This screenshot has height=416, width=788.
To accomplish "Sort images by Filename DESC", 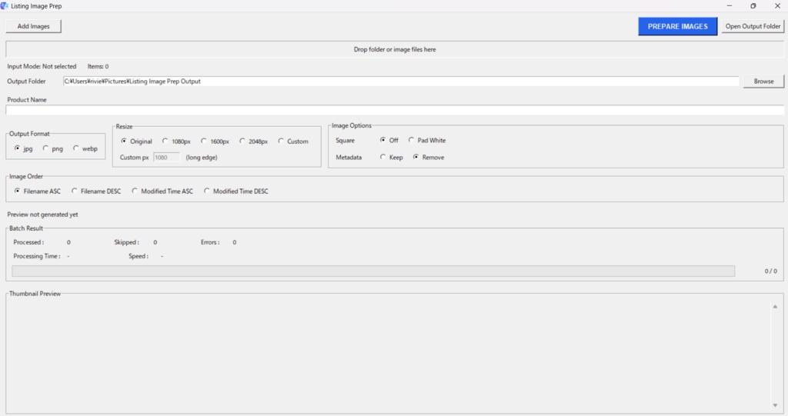I will (96, 191).
